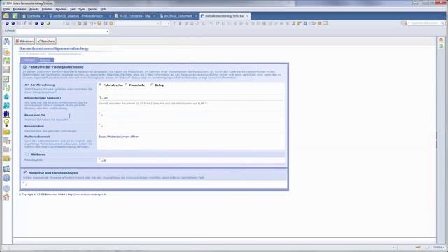The height and width of the screenshot is (252, 448).
Task: Click the orange icon in right side panel
Action: pyautogui.click(x=441, y=41)
